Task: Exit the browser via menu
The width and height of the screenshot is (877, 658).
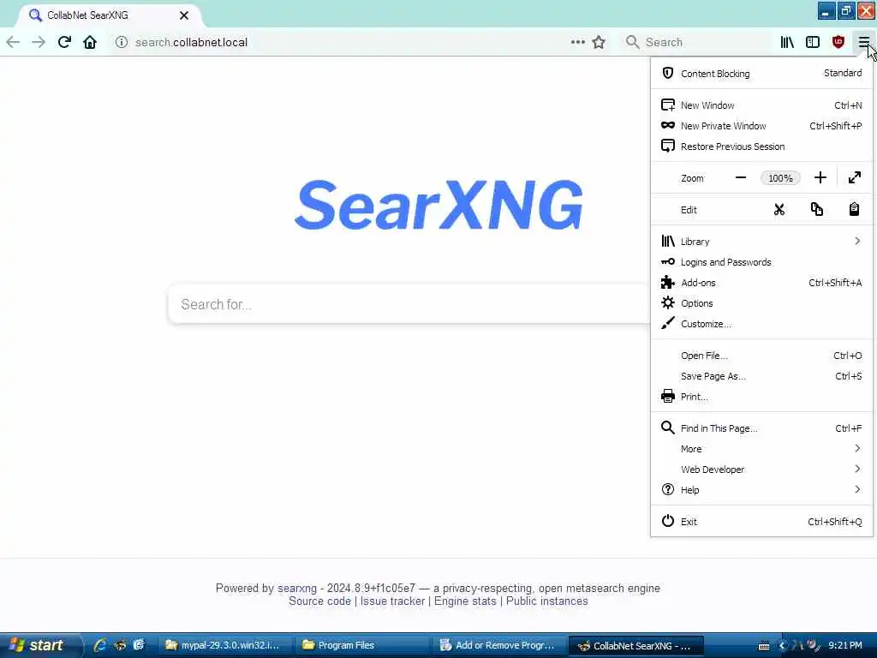Action: [x=761, y=522]
